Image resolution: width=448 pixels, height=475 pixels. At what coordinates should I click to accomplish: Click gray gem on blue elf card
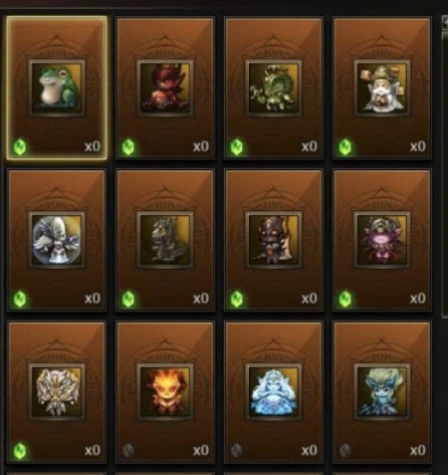344,450
